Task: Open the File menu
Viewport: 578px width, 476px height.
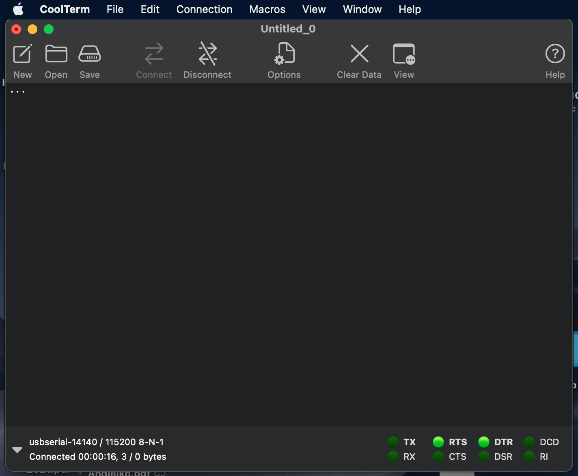Action: click(115, 9)
